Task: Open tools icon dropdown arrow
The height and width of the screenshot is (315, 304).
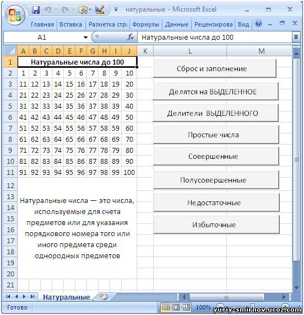Action: click(x=90, y=9)
